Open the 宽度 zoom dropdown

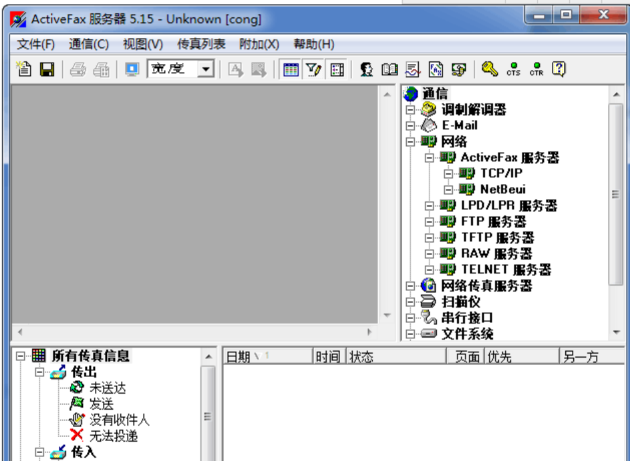[x=206, y=69]
